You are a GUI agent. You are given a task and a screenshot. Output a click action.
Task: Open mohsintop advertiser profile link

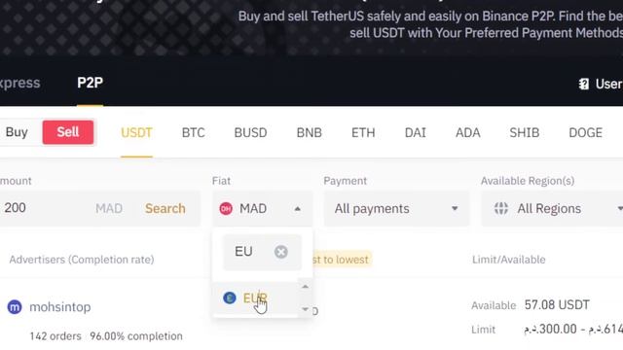(60, 307)
